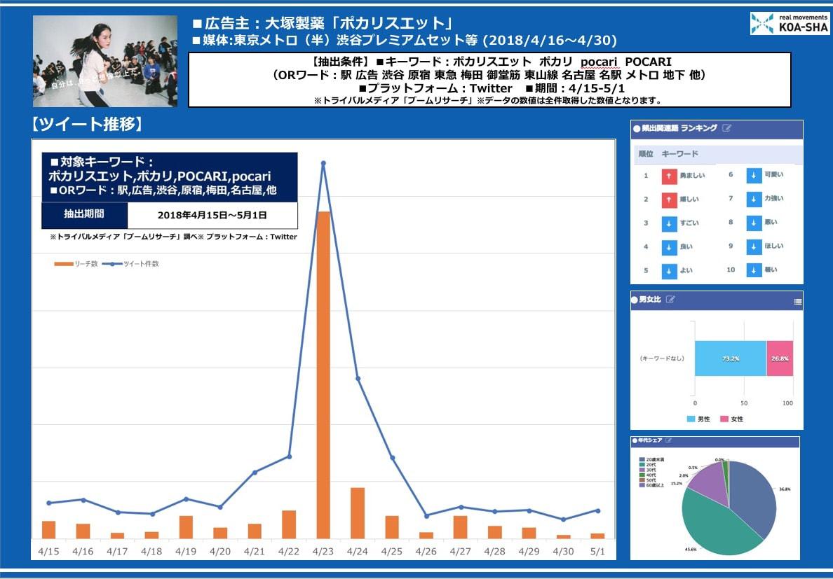Screen dimensions: 833x579
Task: Click the orange bar at 4/27
Action: coord(461,527)
